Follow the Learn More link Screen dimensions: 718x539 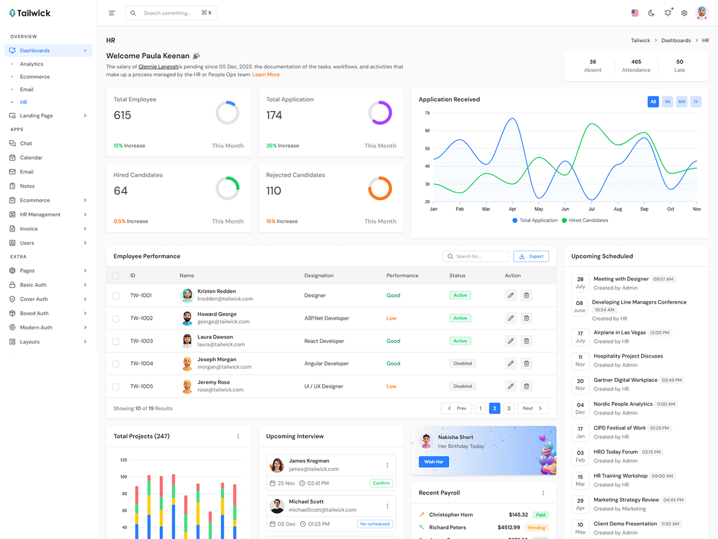click(266, 75)
